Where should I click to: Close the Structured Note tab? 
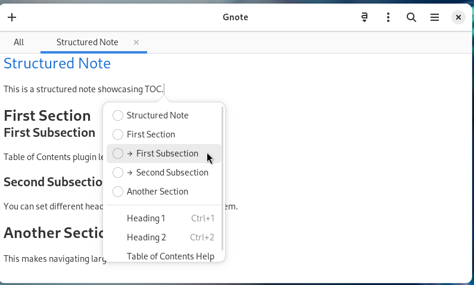pyautogui.click(x=136, y=42)
